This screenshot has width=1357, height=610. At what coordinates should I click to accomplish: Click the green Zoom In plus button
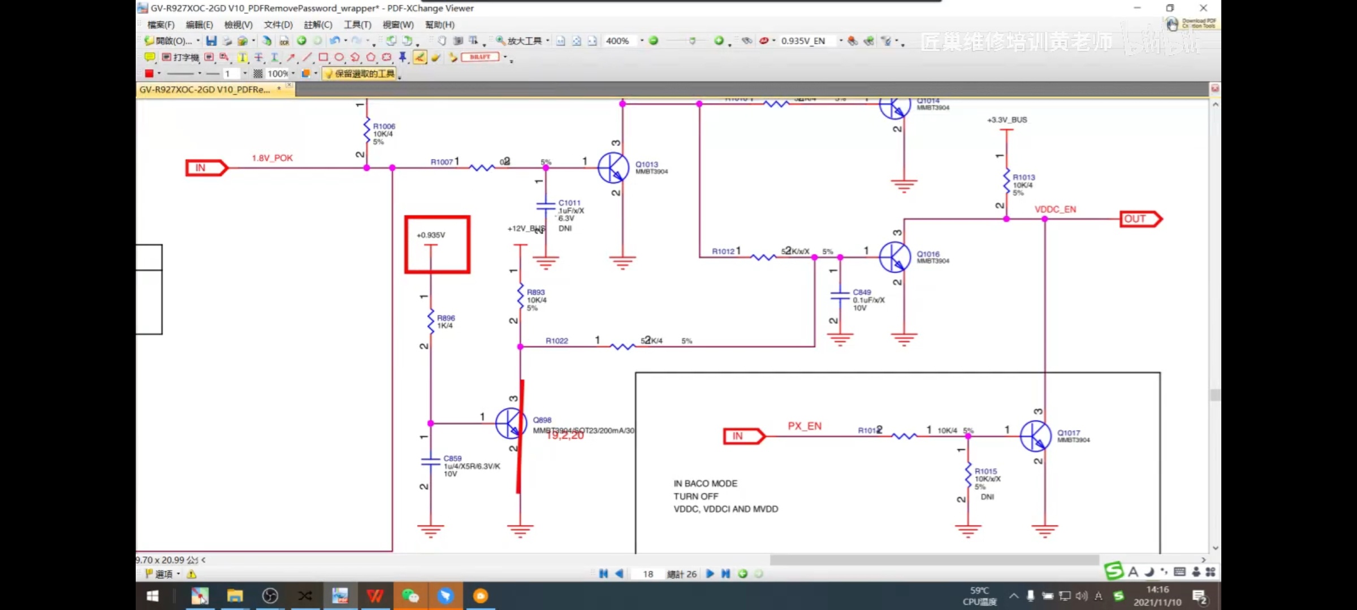(x=719, y=41)
